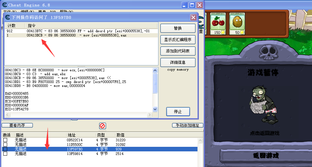Select address cell 13F59814

[75, 154]
